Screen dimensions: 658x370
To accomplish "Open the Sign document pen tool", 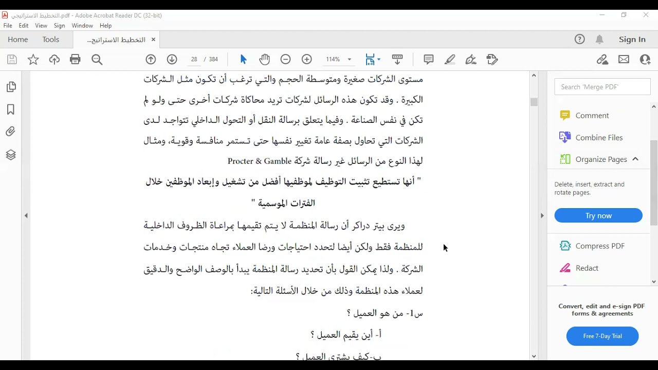I will tap(471, 60).
